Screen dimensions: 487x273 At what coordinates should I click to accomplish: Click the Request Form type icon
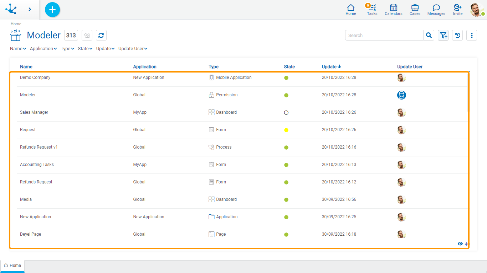pos(211,130)
